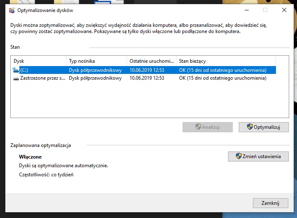Sort by Ostatnie uruchomienie column header

point(151,61)
